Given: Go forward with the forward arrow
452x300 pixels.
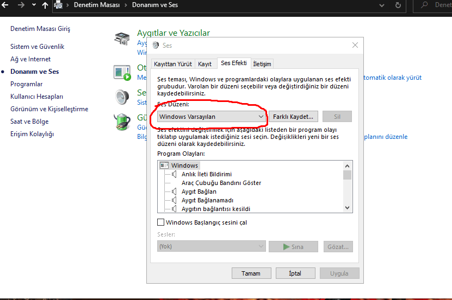Looking at the screenshot, I should click(x=21, y=5).
